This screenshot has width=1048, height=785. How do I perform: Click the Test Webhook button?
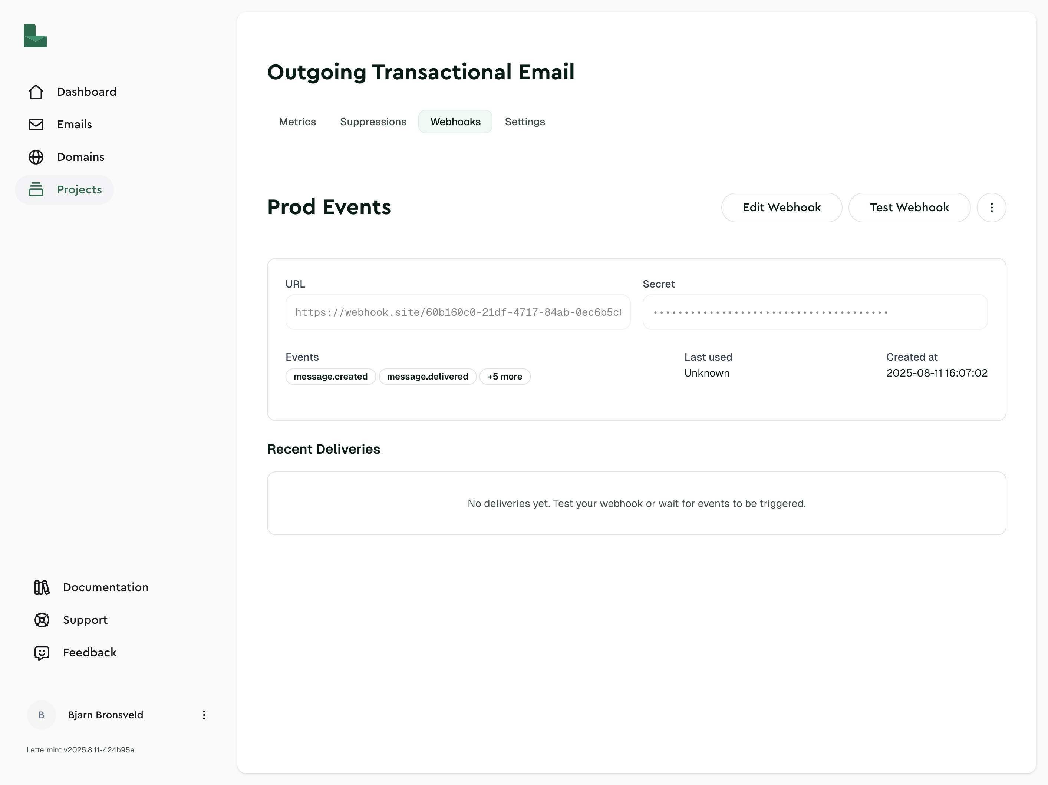(909, 208)
